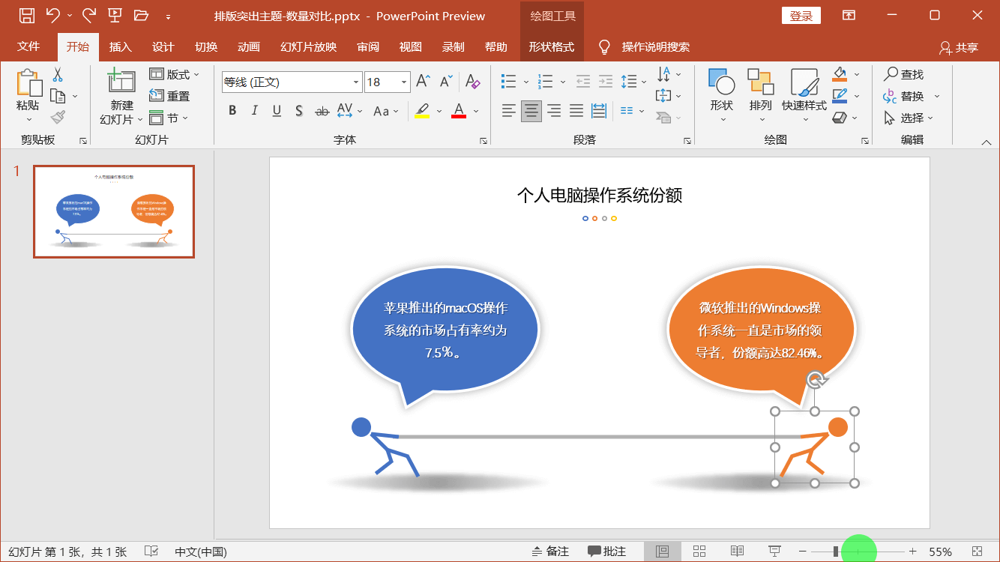Open the 形状格式 drawing tools tab
1000x562 pixels.
551,46
